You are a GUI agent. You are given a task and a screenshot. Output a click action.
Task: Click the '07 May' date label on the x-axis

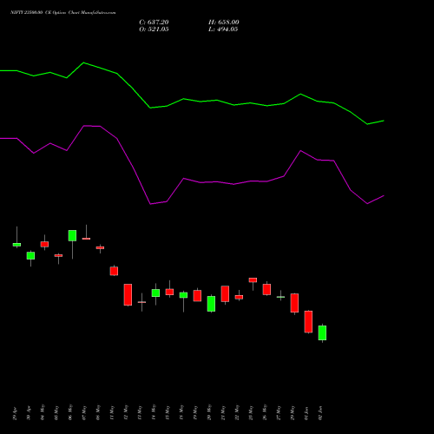tap(84, 412)
